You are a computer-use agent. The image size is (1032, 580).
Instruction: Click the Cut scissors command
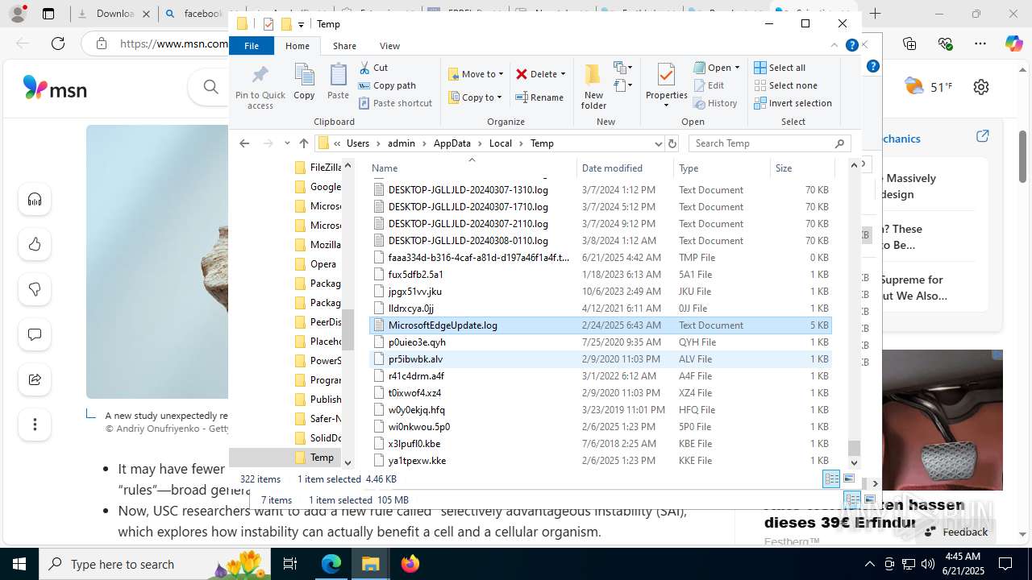click(373, 68)
